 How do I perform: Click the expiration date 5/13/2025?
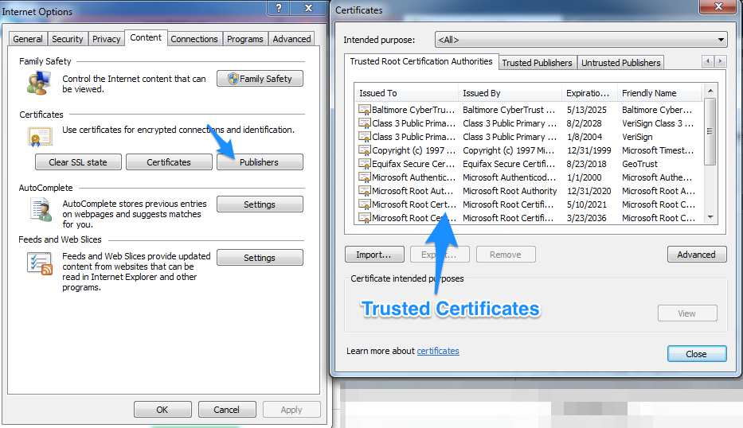click(587, 110)
